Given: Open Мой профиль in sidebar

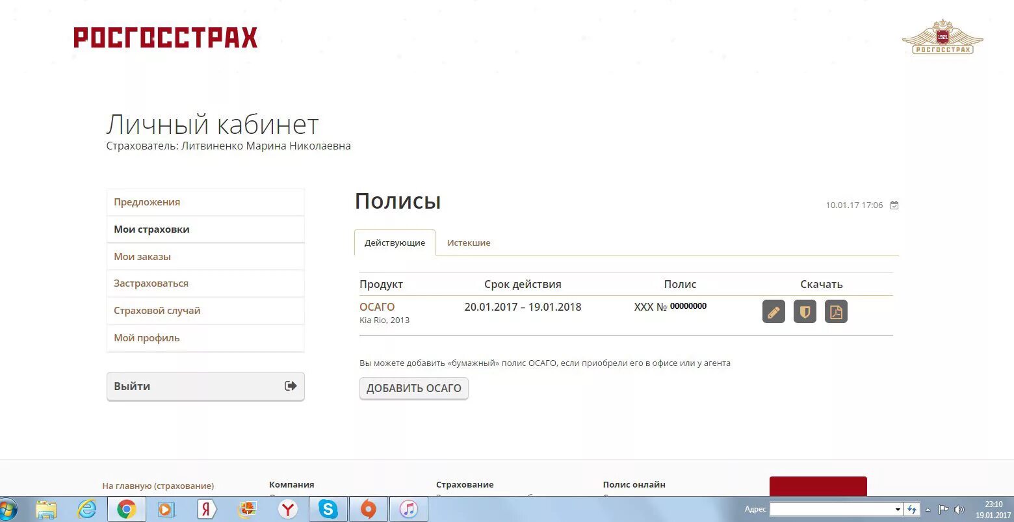Looking at the screenshot, I should click(x=205, y=338).
